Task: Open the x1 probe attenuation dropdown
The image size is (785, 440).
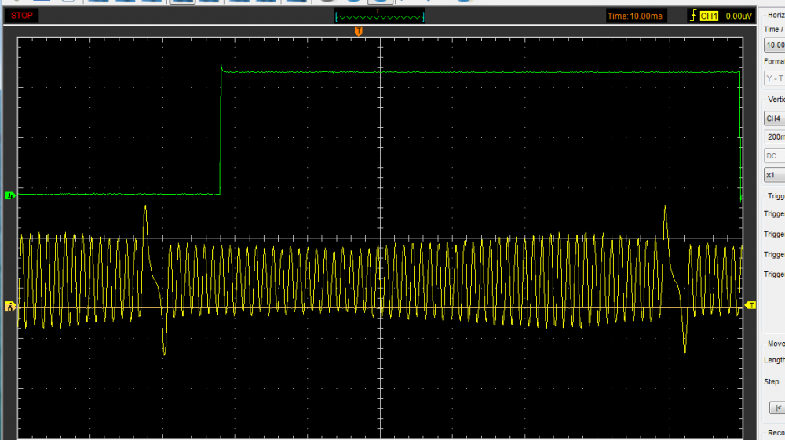Action: [774, 175]
